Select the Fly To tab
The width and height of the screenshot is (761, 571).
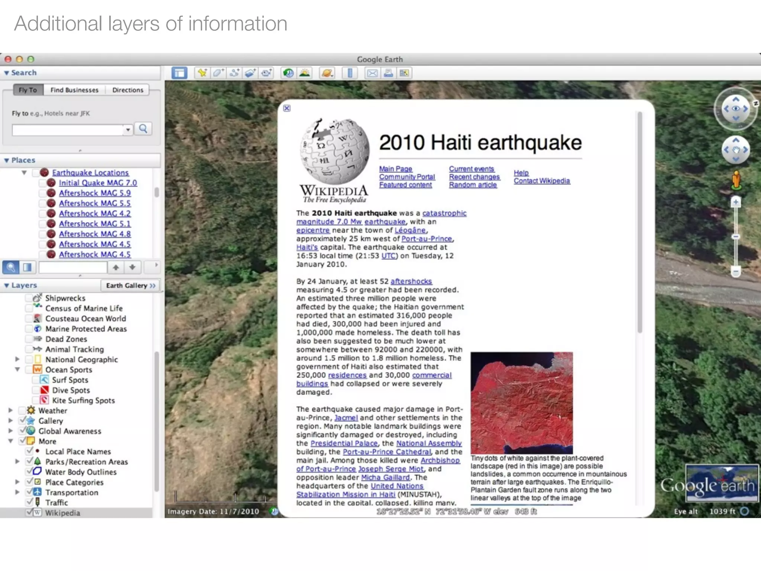28,90
